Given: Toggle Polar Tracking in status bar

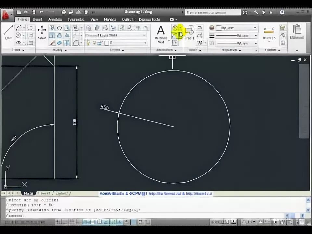Looking at the screenshot, I should 86,222.
